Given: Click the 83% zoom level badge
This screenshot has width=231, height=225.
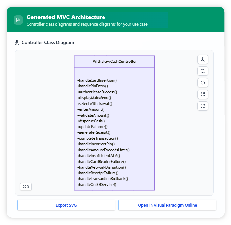Looking at the screenshot, I should tap(26, 187).
